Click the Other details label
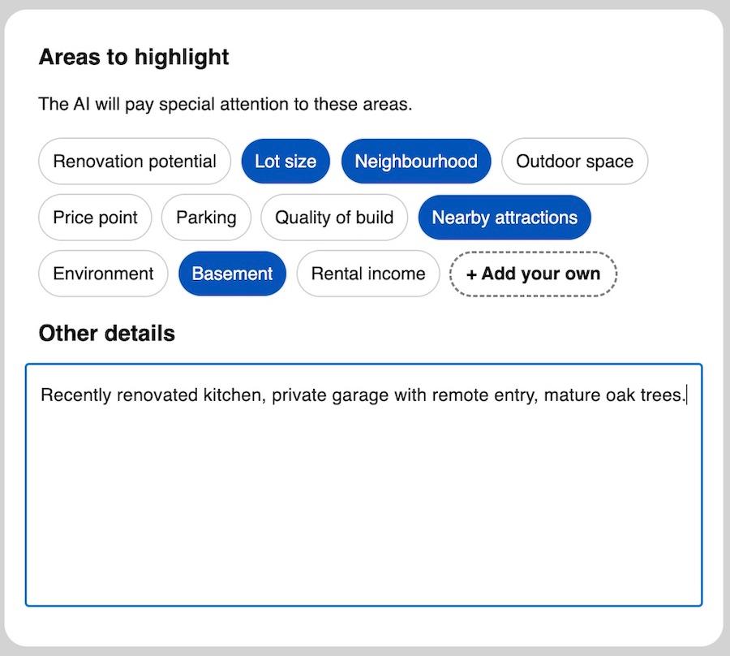Image resolution: width=730 pixels, height=656 pixels. click(106, 333)
